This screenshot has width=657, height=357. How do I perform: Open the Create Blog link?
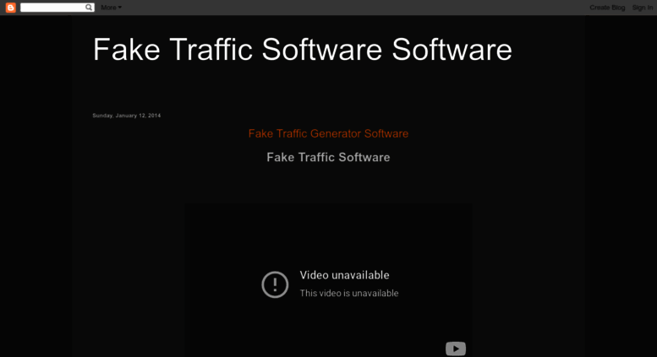[x=607, y=8]
